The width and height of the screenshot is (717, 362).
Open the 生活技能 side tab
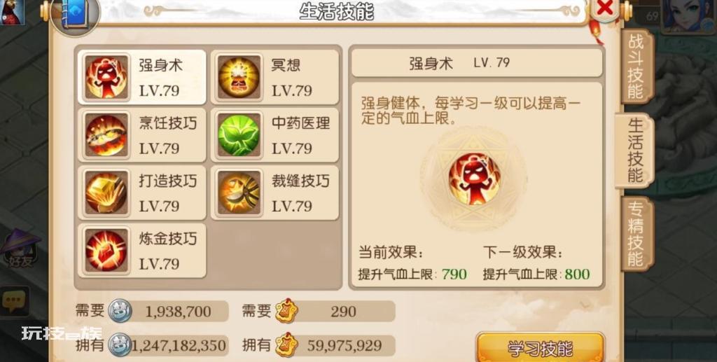[635, 150]
